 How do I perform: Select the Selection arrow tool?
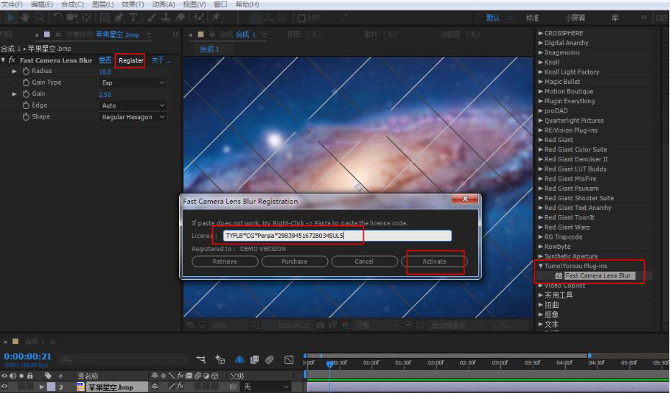(x=11, y=17)
